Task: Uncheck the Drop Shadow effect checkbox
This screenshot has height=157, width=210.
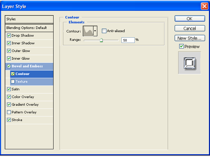Action: pos(9,36)
